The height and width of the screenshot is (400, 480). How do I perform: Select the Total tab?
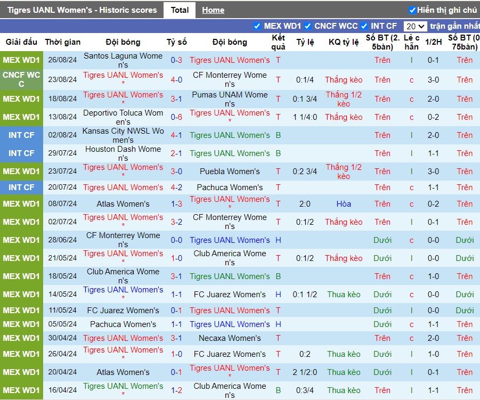point(180,10)
